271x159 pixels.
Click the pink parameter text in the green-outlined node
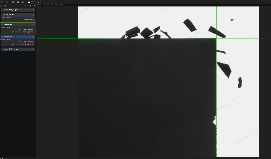tap(25, 30)
